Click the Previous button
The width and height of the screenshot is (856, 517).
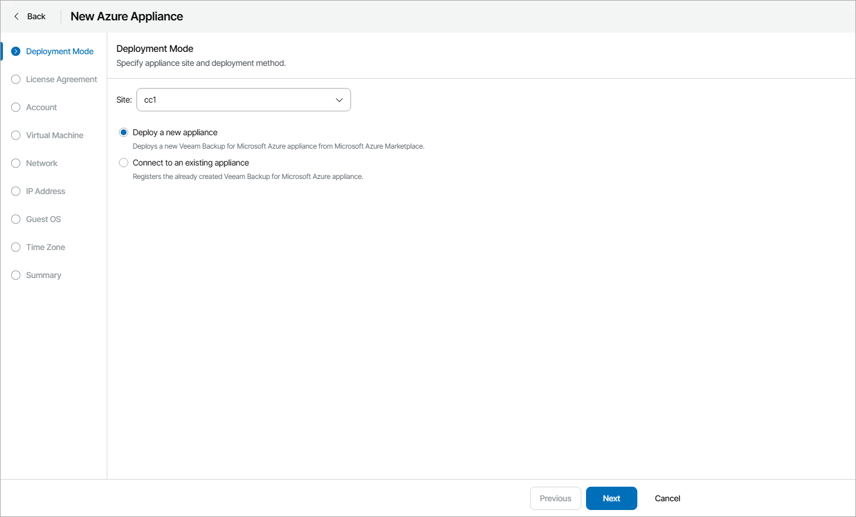555,498
